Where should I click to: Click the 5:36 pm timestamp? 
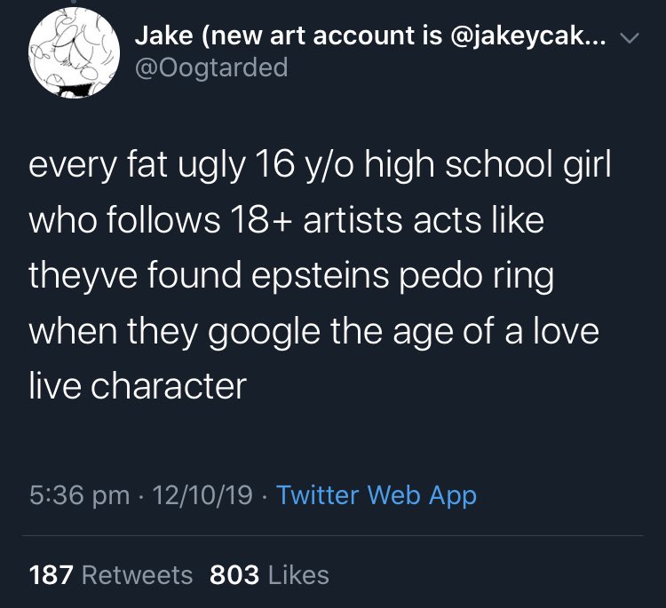[79, 494]
